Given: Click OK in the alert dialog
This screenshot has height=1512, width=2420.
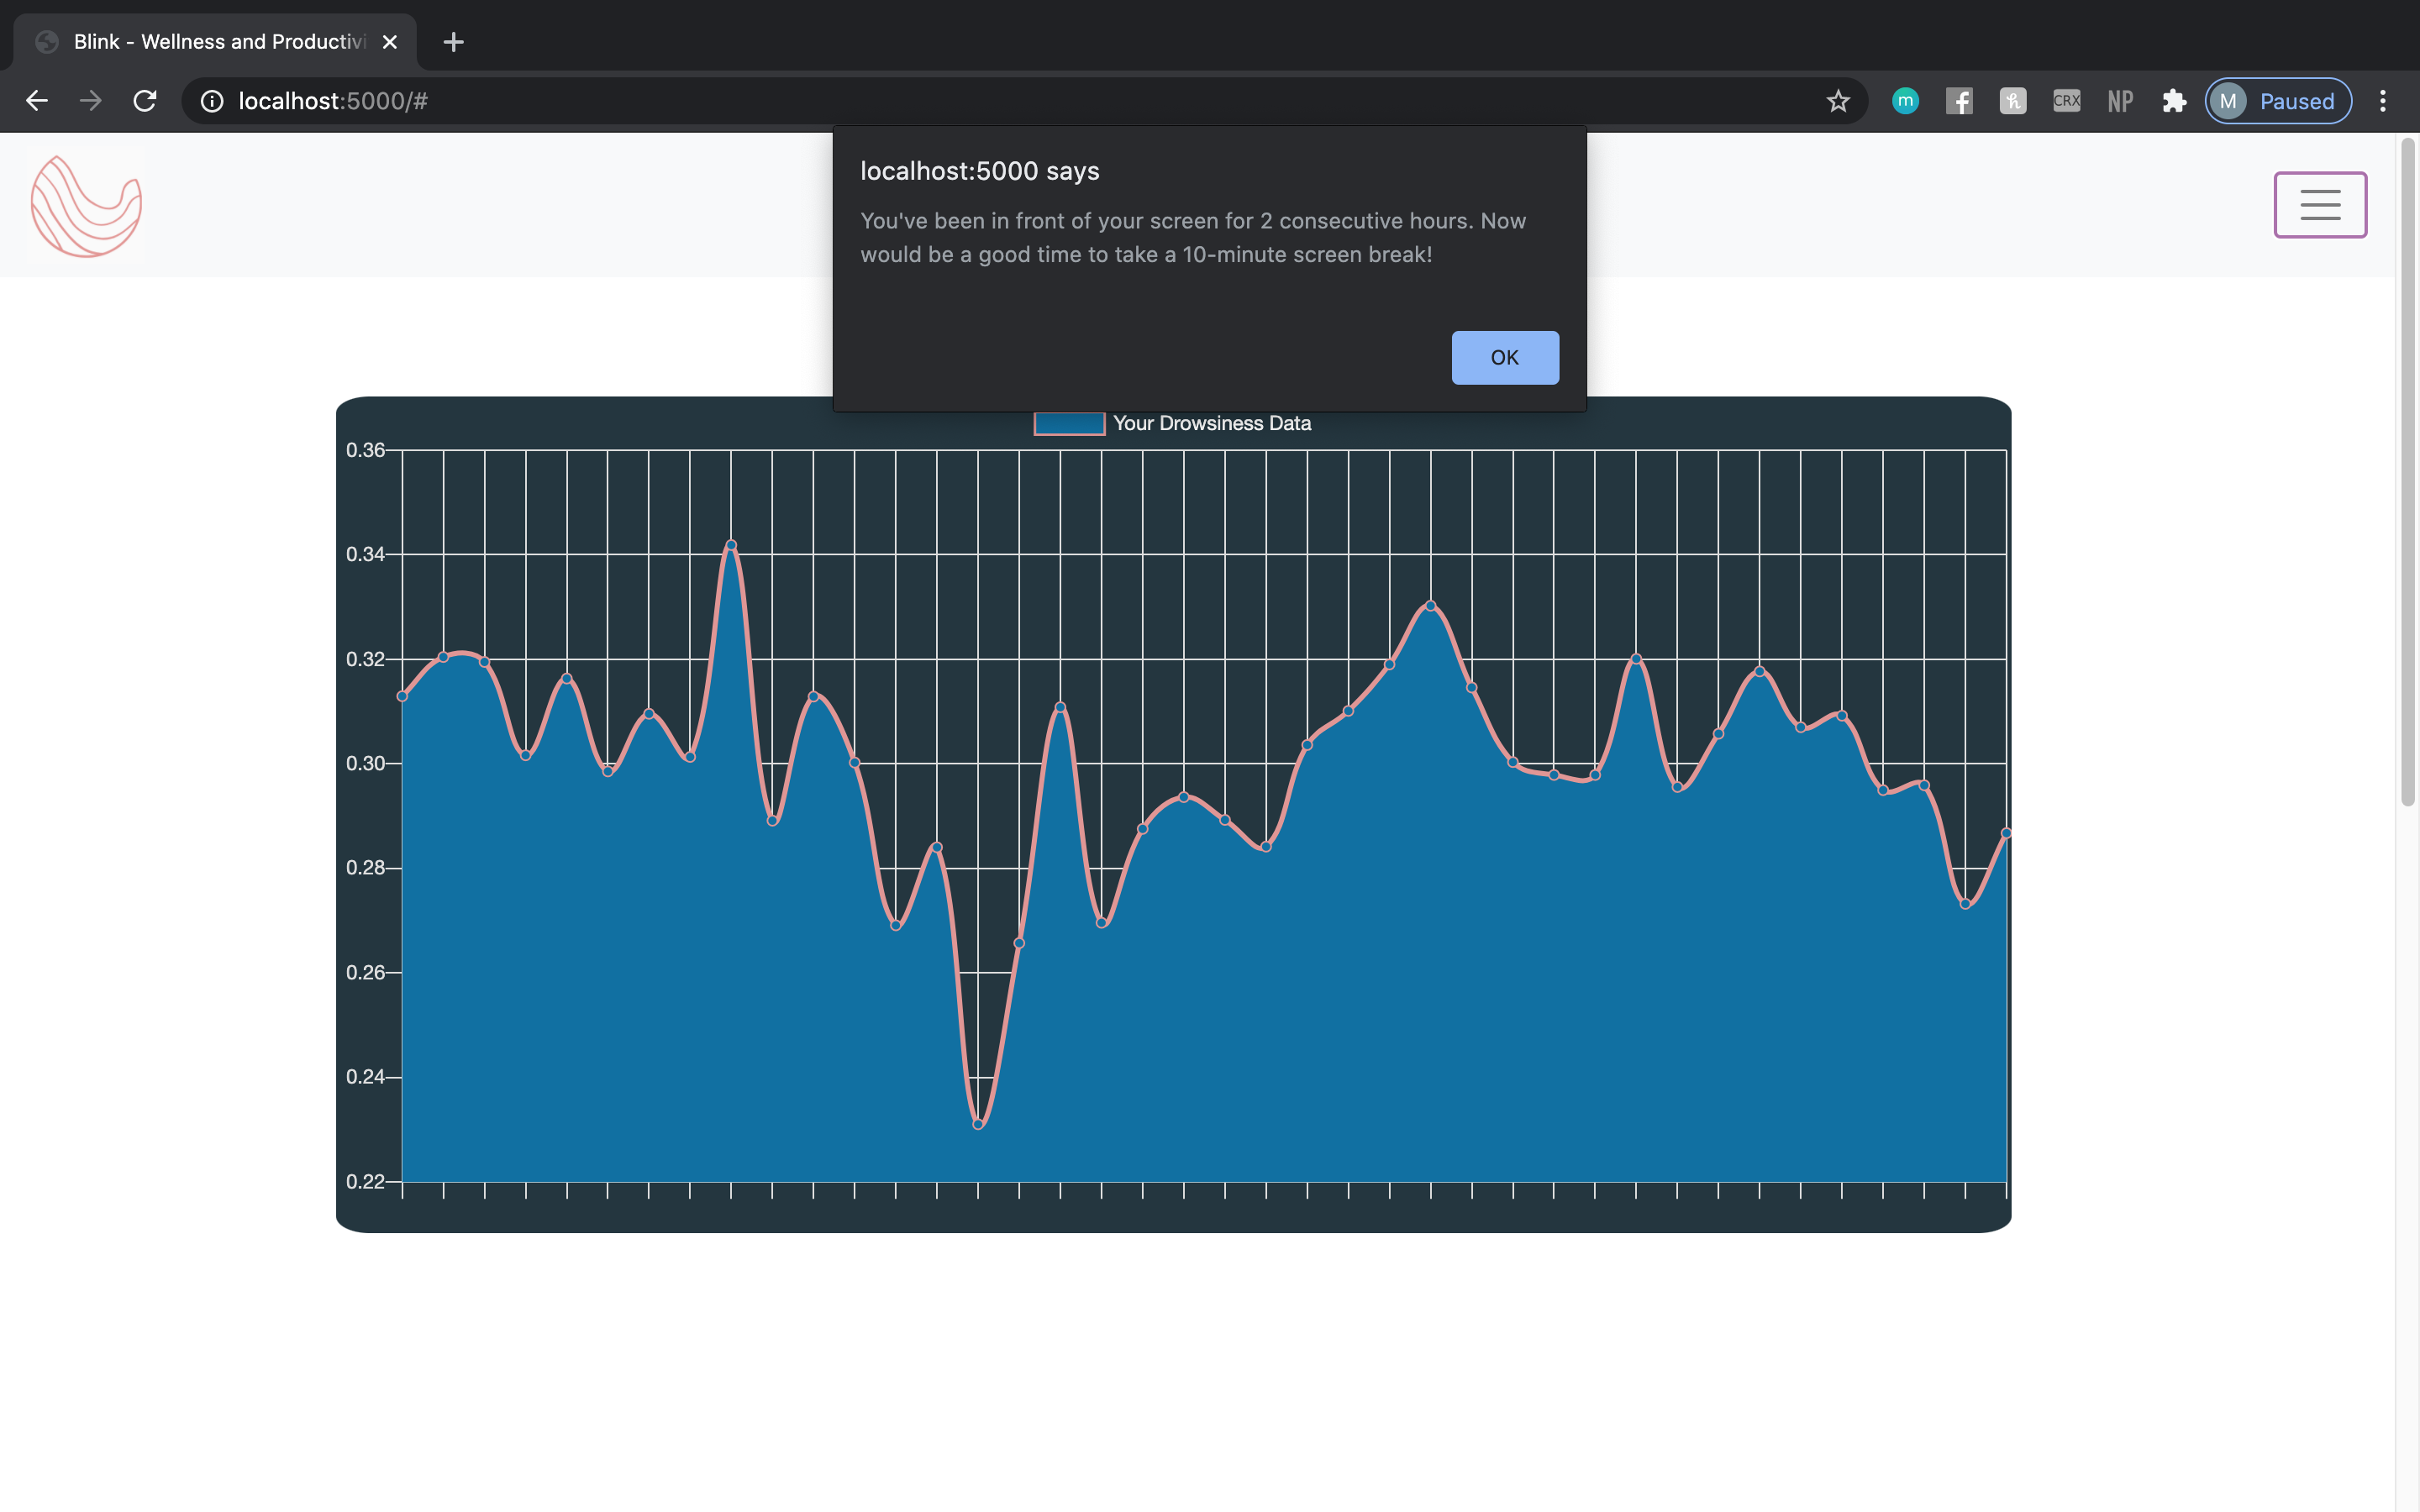Looking at the screenshot, I should tap(1504, 358).
